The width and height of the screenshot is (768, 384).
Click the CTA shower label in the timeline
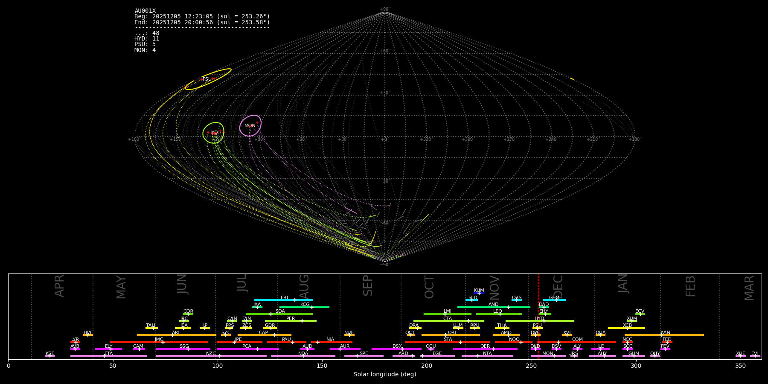[448, 319]
